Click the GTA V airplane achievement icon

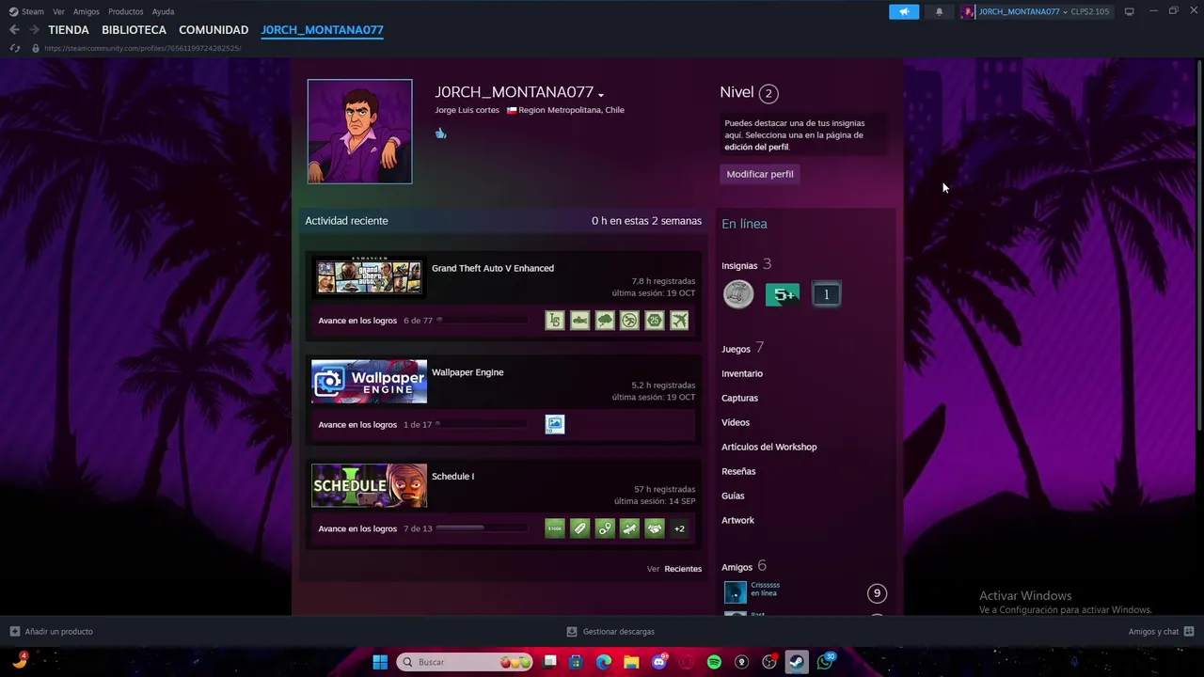(679, 321)
